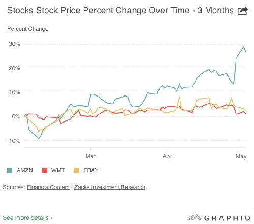Image resolution: width=254 pixels, height=224 pixels.
Task: Expand See more details link
Action: [25, 218]
